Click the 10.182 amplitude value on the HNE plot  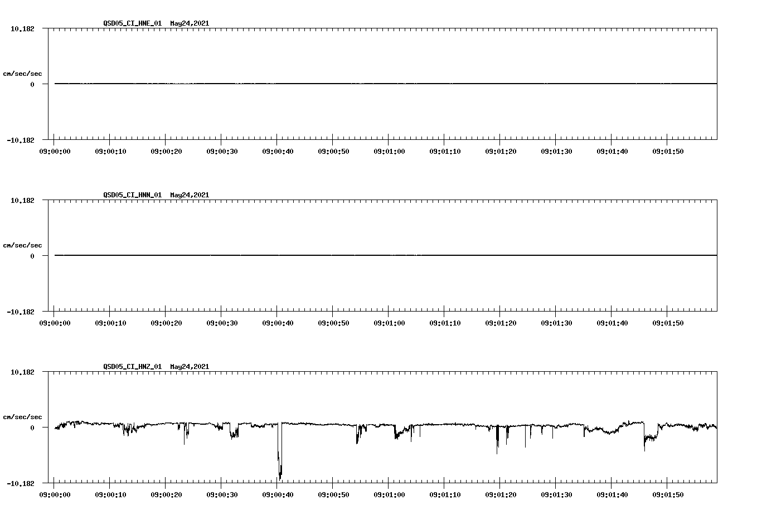pos(22,29)
